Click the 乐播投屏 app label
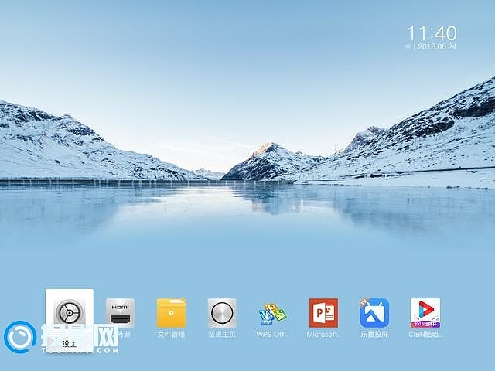 [374, 335]
